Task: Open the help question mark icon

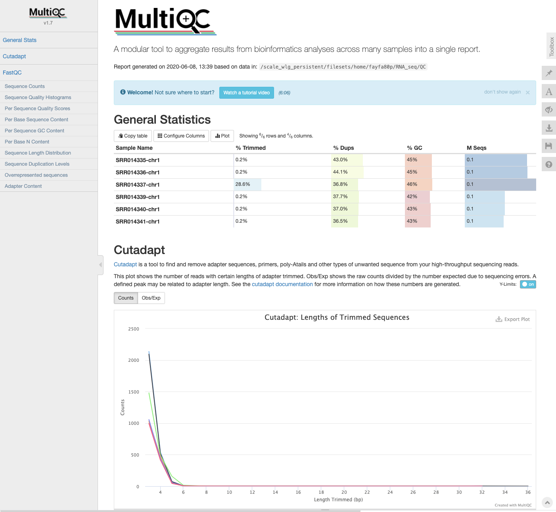Action: coord(549,164)
